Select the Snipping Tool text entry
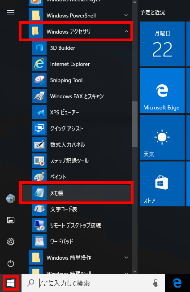Screen dimensions: 190x292 click(x=66, y=80)
